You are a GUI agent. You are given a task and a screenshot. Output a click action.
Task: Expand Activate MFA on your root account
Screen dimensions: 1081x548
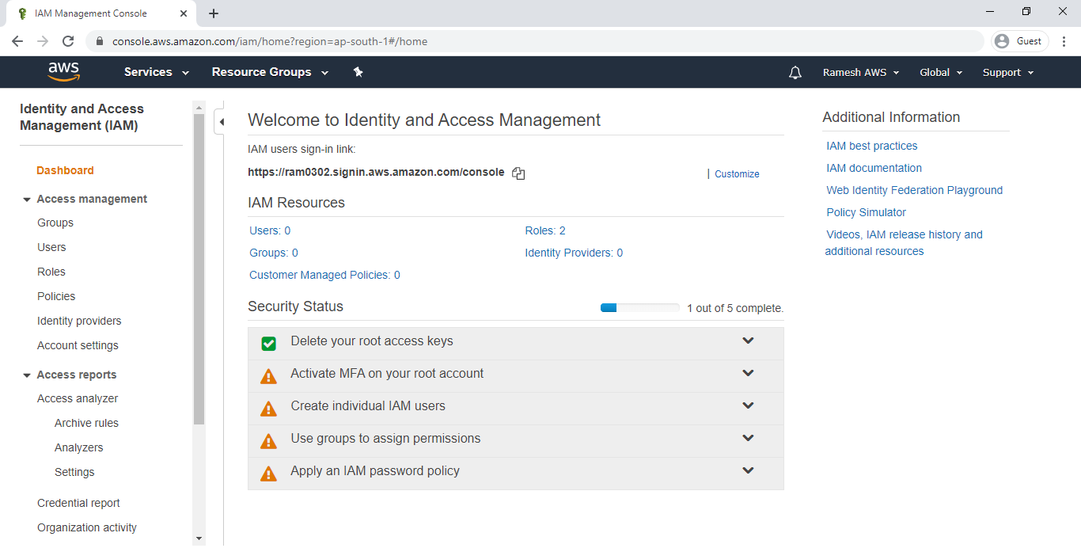point(748,373)
